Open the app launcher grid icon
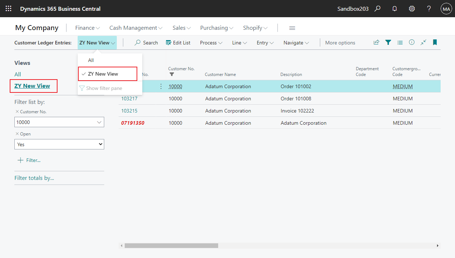The image size is (455, 258). tap(8, 8)
